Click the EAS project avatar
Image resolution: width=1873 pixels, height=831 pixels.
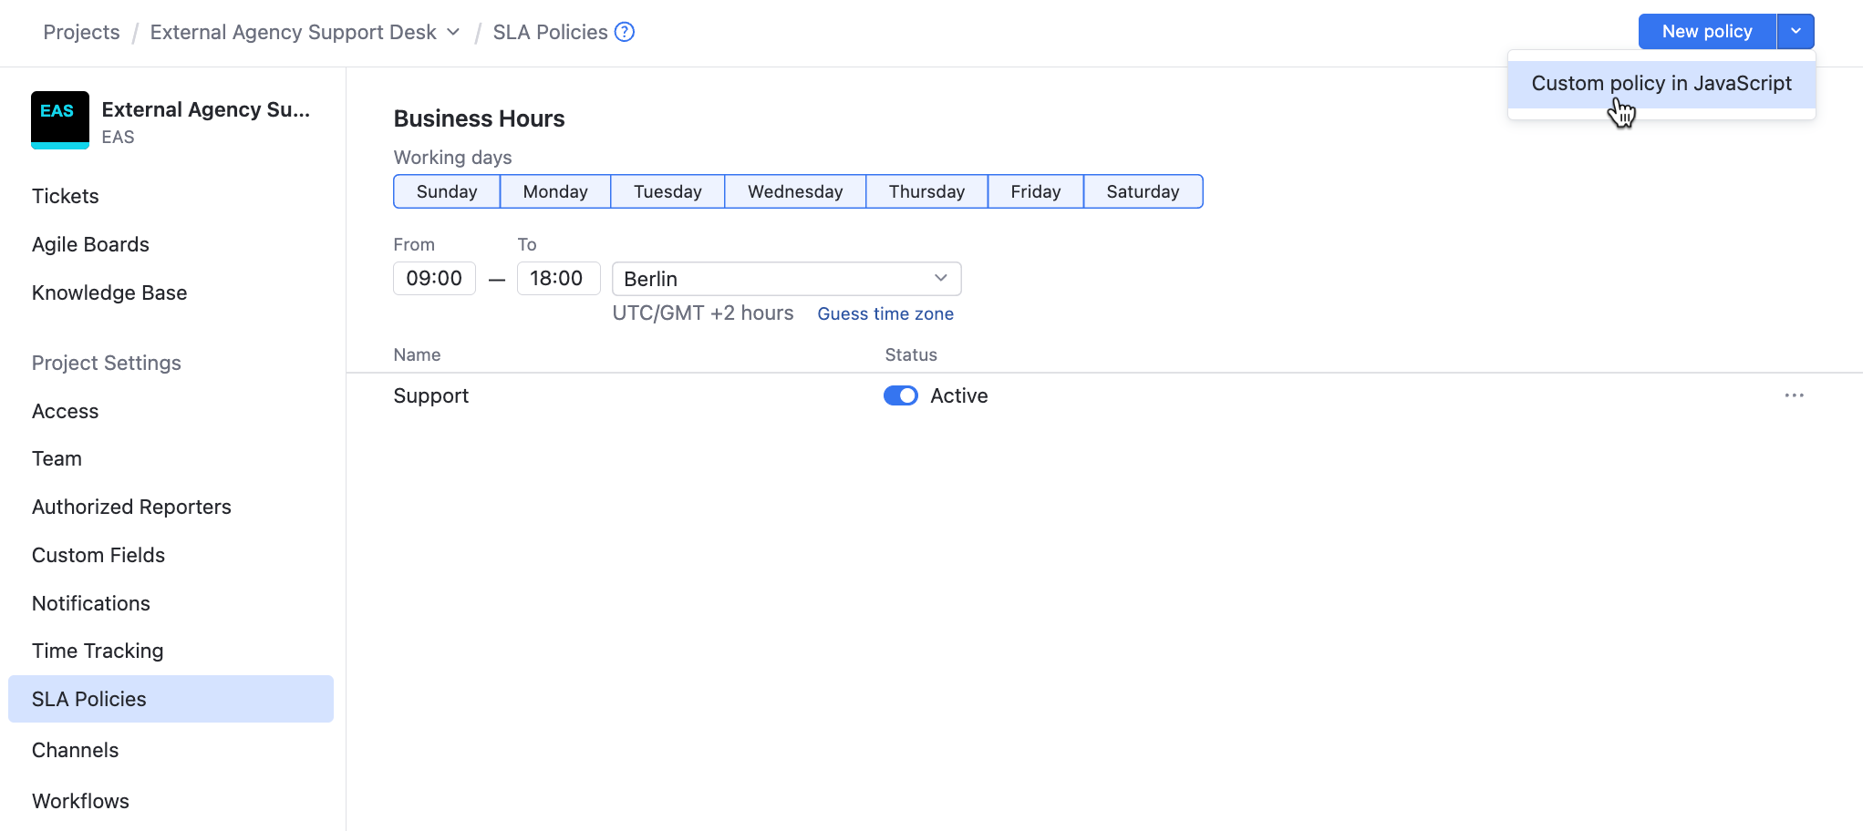click(x=59, y=119)
